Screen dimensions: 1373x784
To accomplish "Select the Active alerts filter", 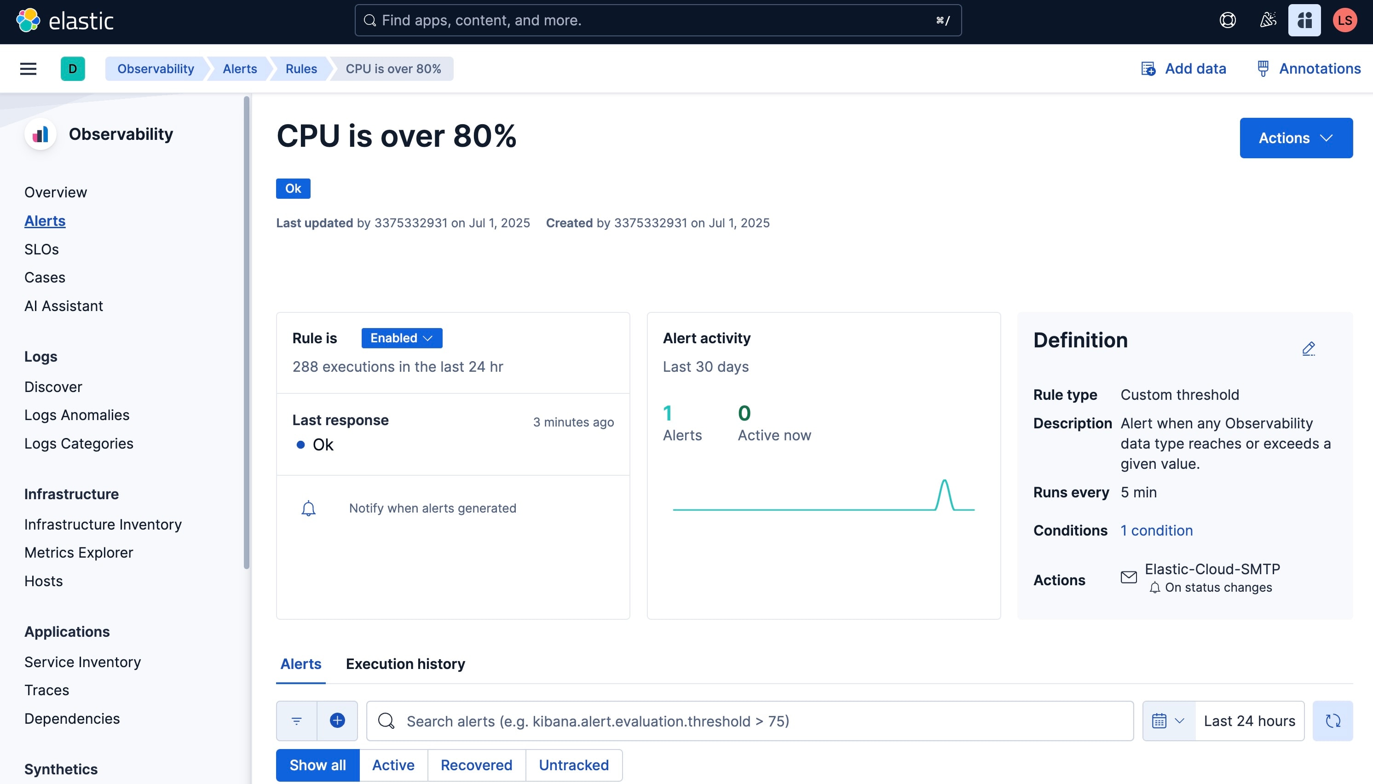I will tap(392, 765).
